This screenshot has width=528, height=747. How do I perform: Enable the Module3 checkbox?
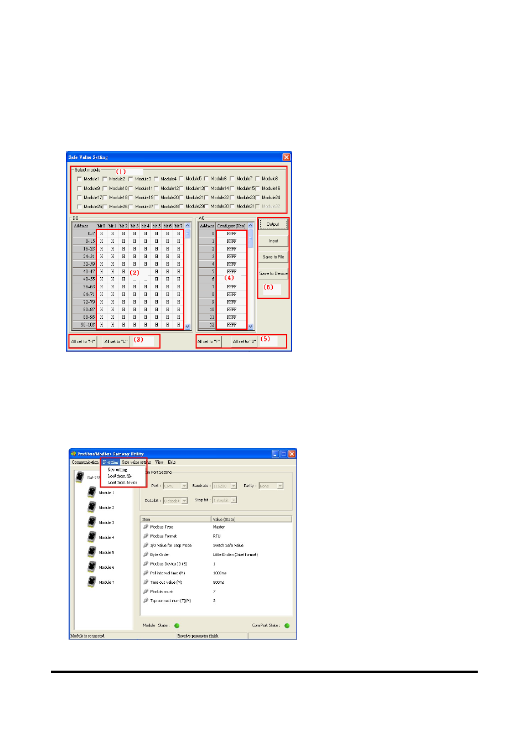pos(131,179)
